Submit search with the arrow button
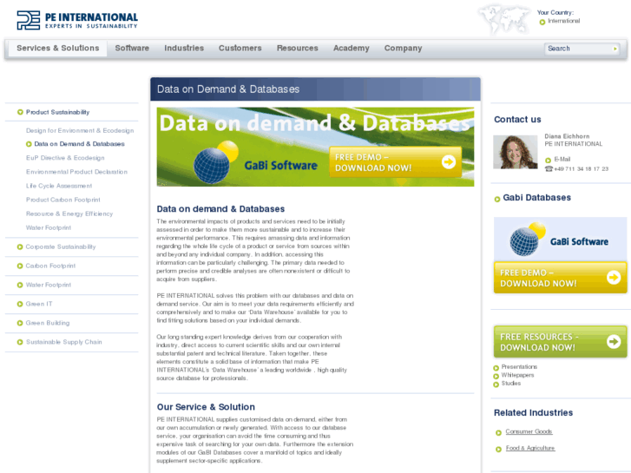The width and height of the screenshot is (631, 473). (x=615, y=49)
